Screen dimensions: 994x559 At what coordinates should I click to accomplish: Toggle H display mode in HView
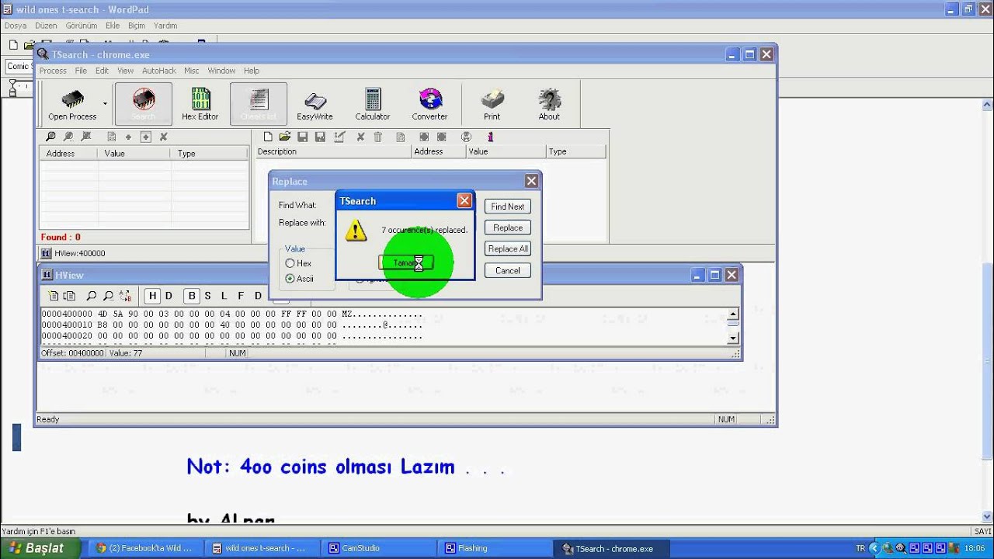tap(152, 296)
